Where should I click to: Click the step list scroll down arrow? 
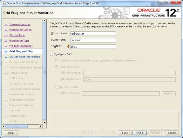pos(44,122)
